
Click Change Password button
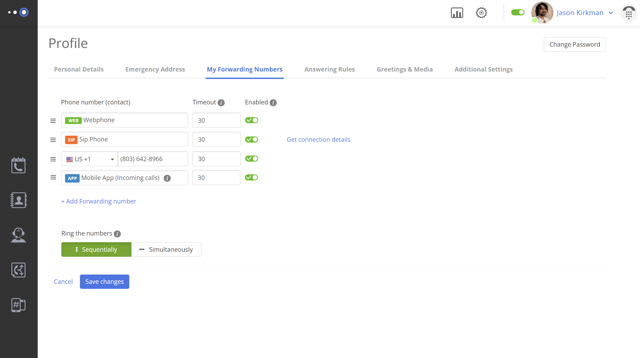tap(575, 44)
